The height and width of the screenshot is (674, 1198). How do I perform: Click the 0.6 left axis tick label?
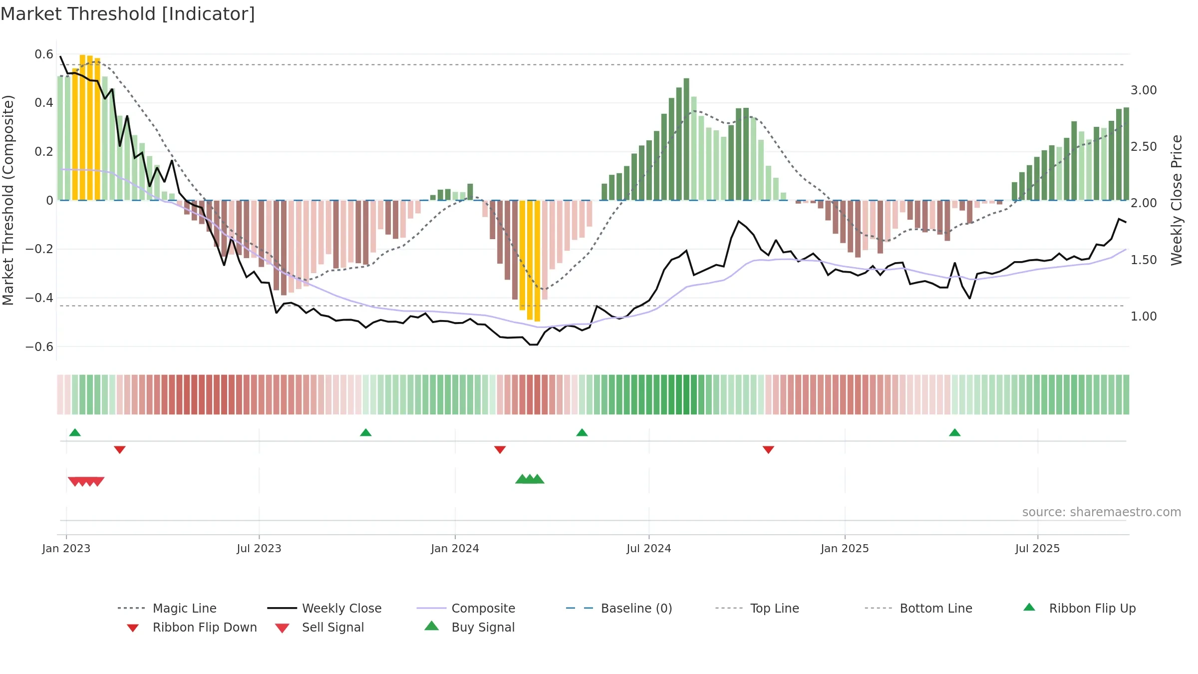[44, 54]
